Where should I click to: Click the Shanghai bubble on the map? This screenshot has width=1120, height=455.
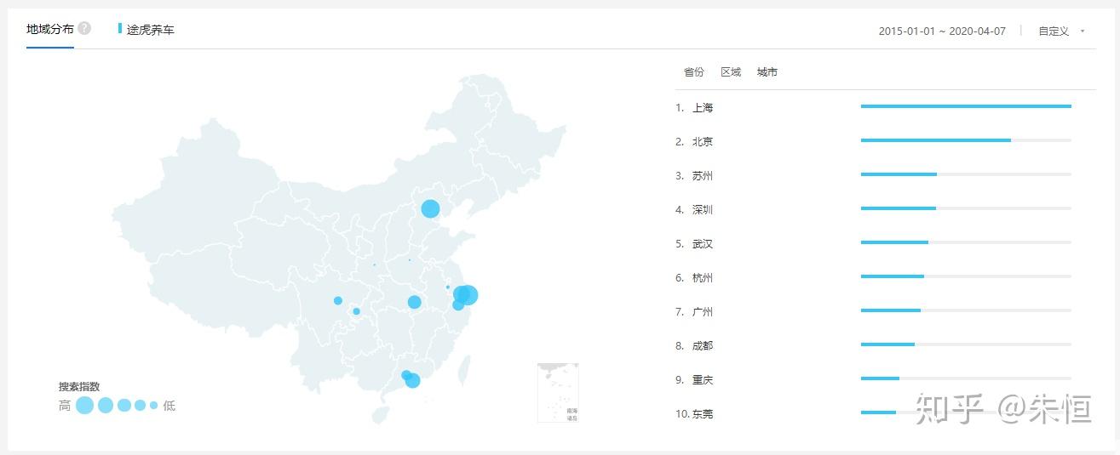(x=468, y=295)
